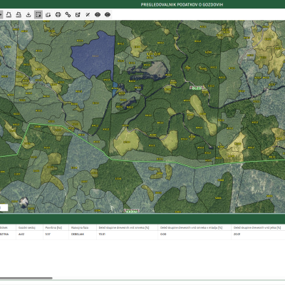This screenshot has height=285, width=285.
Task: Click the smreka [%] share column header
Action: [124, 227]
